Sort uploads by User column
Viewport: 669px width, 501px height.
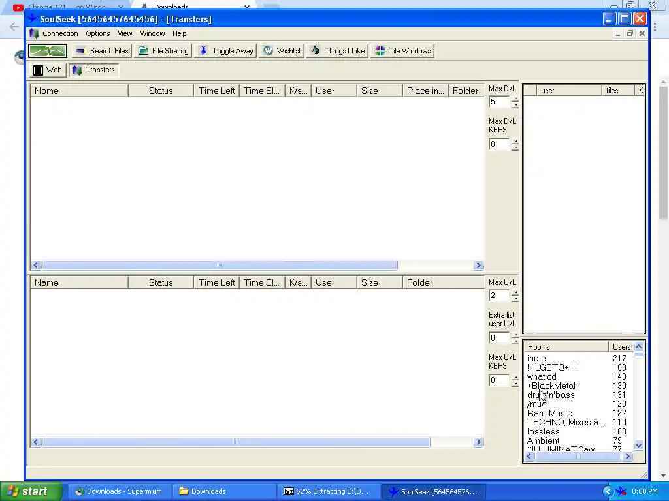click(333, 282)
